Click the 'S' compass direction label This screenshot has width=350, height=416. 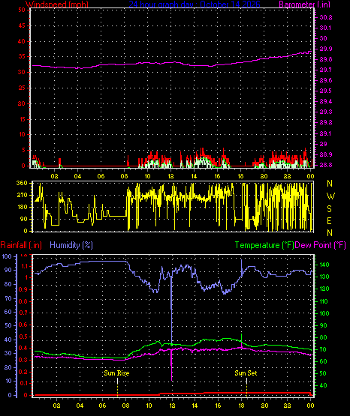pos(329,209)
